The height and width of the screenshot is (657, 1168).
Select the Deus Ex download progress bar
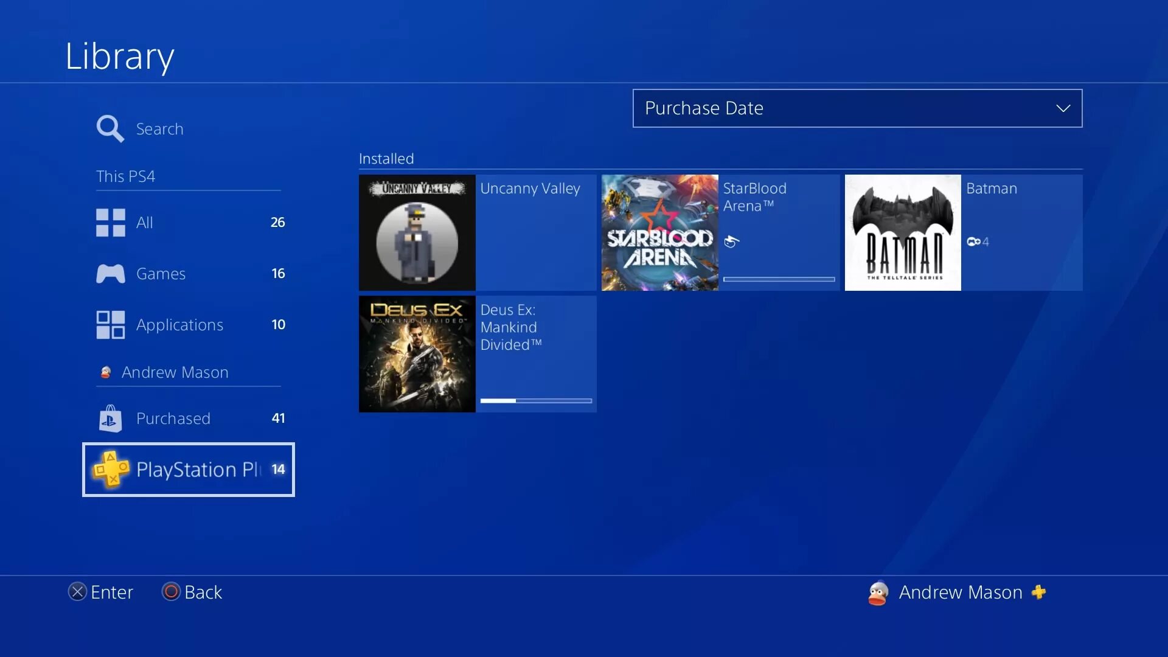[x=536, y=401]
